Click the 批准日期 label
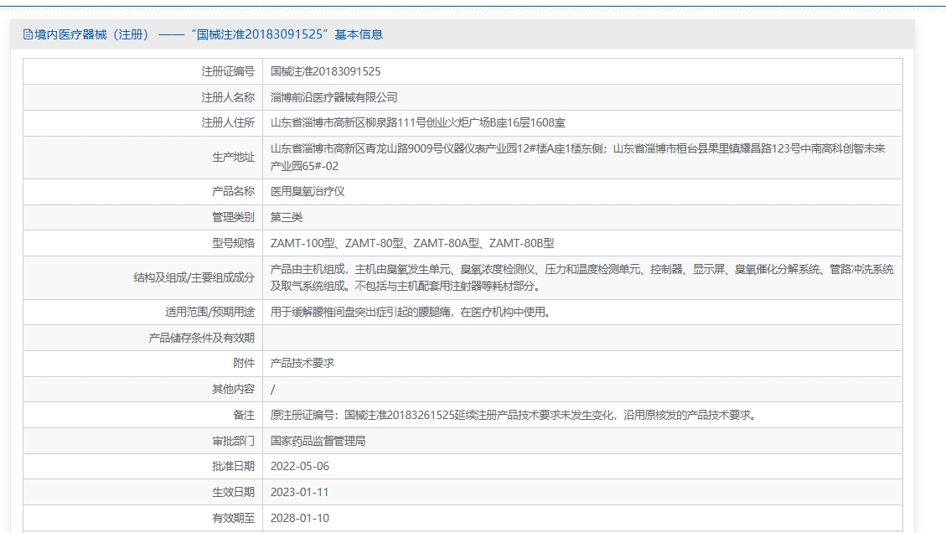 click(x=234, y=467)
